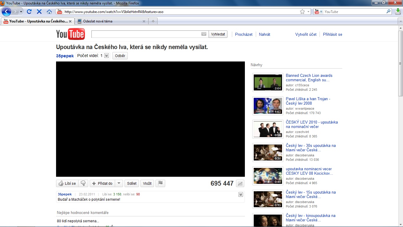Expand the video description with double-arrow icon
The width and height of the screenshot is (403, 227).
[241, 194]
